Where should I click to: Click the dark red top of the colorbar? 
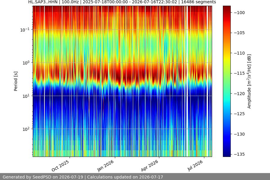226,8
